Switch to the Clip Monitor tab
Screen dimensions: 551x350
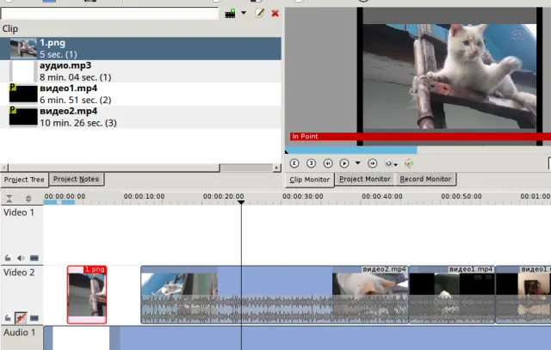(x=310, y=180)
